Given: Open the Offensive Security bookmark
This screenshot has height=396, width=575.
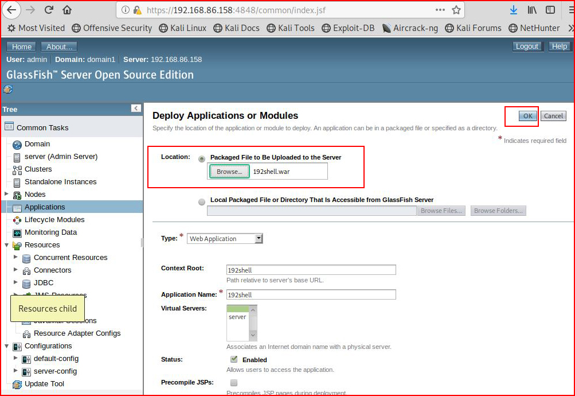Looking at the screenshot, I should (x=112, y=28).
